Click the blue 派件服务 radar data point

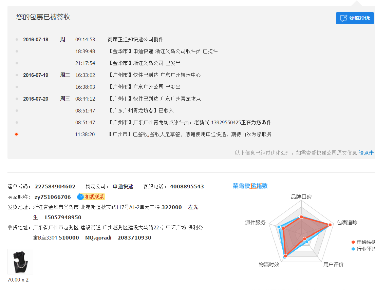[x=279, y=227]
